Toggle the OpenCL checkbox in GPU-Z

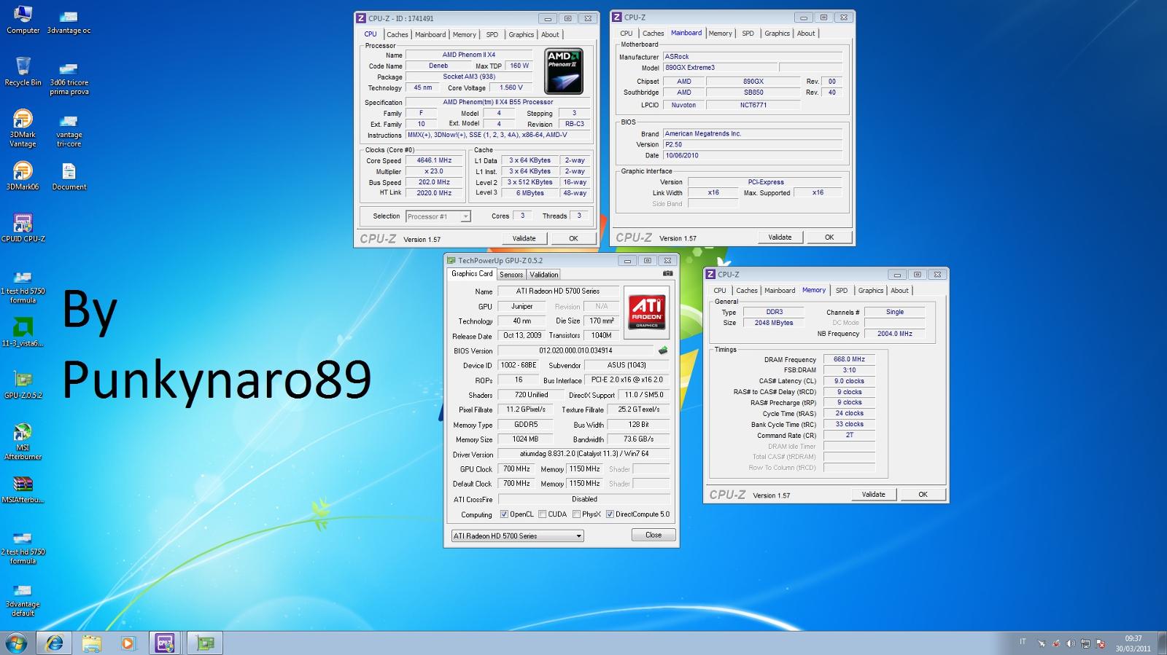pyautogui.click(x=504, y=514)
